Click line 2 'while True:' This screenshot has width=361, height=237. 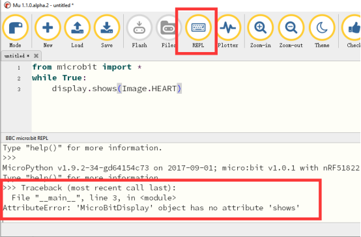click(x=59, y=77)
